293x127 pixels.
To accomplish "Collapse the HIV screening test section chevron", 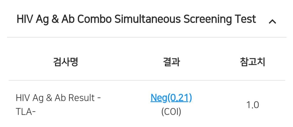I will tap(272, 21).
